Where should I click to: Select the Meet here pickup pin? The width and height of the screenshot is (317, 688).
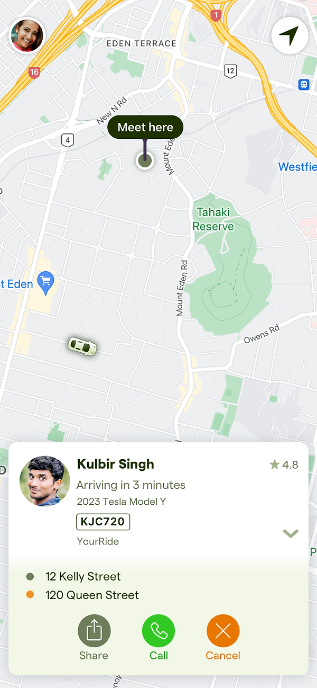[145, 160]
